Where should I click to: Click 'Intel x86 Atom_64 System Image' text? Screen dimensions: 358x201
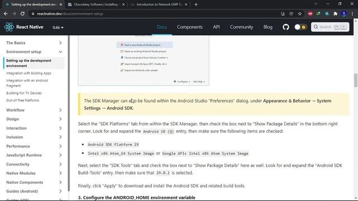(121, 154)
